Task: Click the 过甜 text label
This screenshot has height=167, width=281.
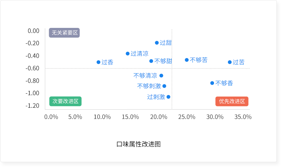Action: [166, 43]
